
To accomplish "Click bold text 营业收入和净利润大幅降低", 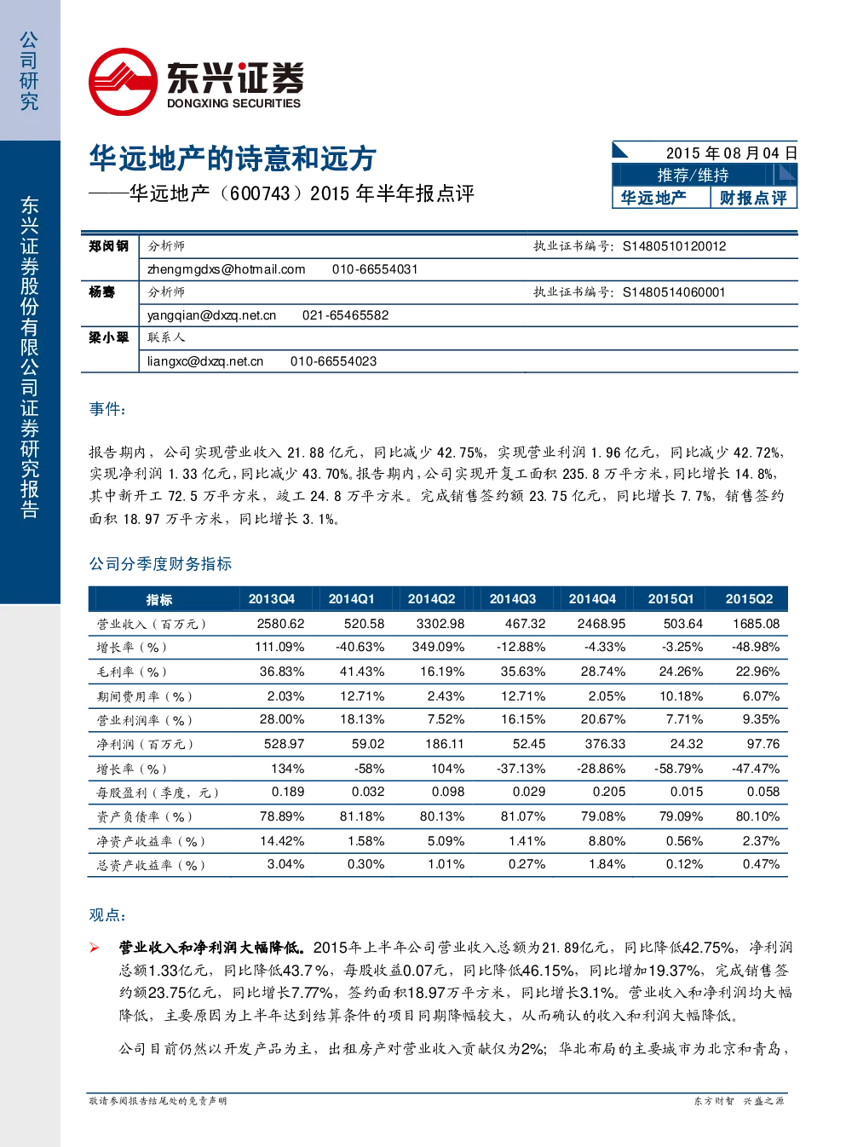I will tap(211, 948).
